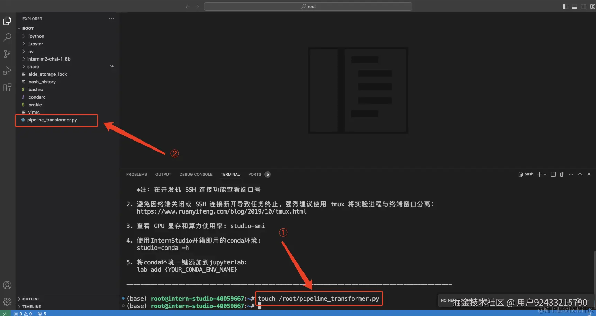The height and width of the screenshot is (316, 596).
Task: Open the new terminal profile dropdown chevron
Action: point(545,174)
